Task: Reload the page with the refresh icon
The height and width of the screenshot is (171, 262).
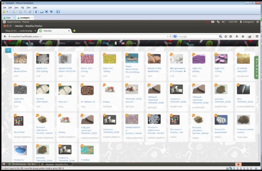Action: (x=170, y=36)
